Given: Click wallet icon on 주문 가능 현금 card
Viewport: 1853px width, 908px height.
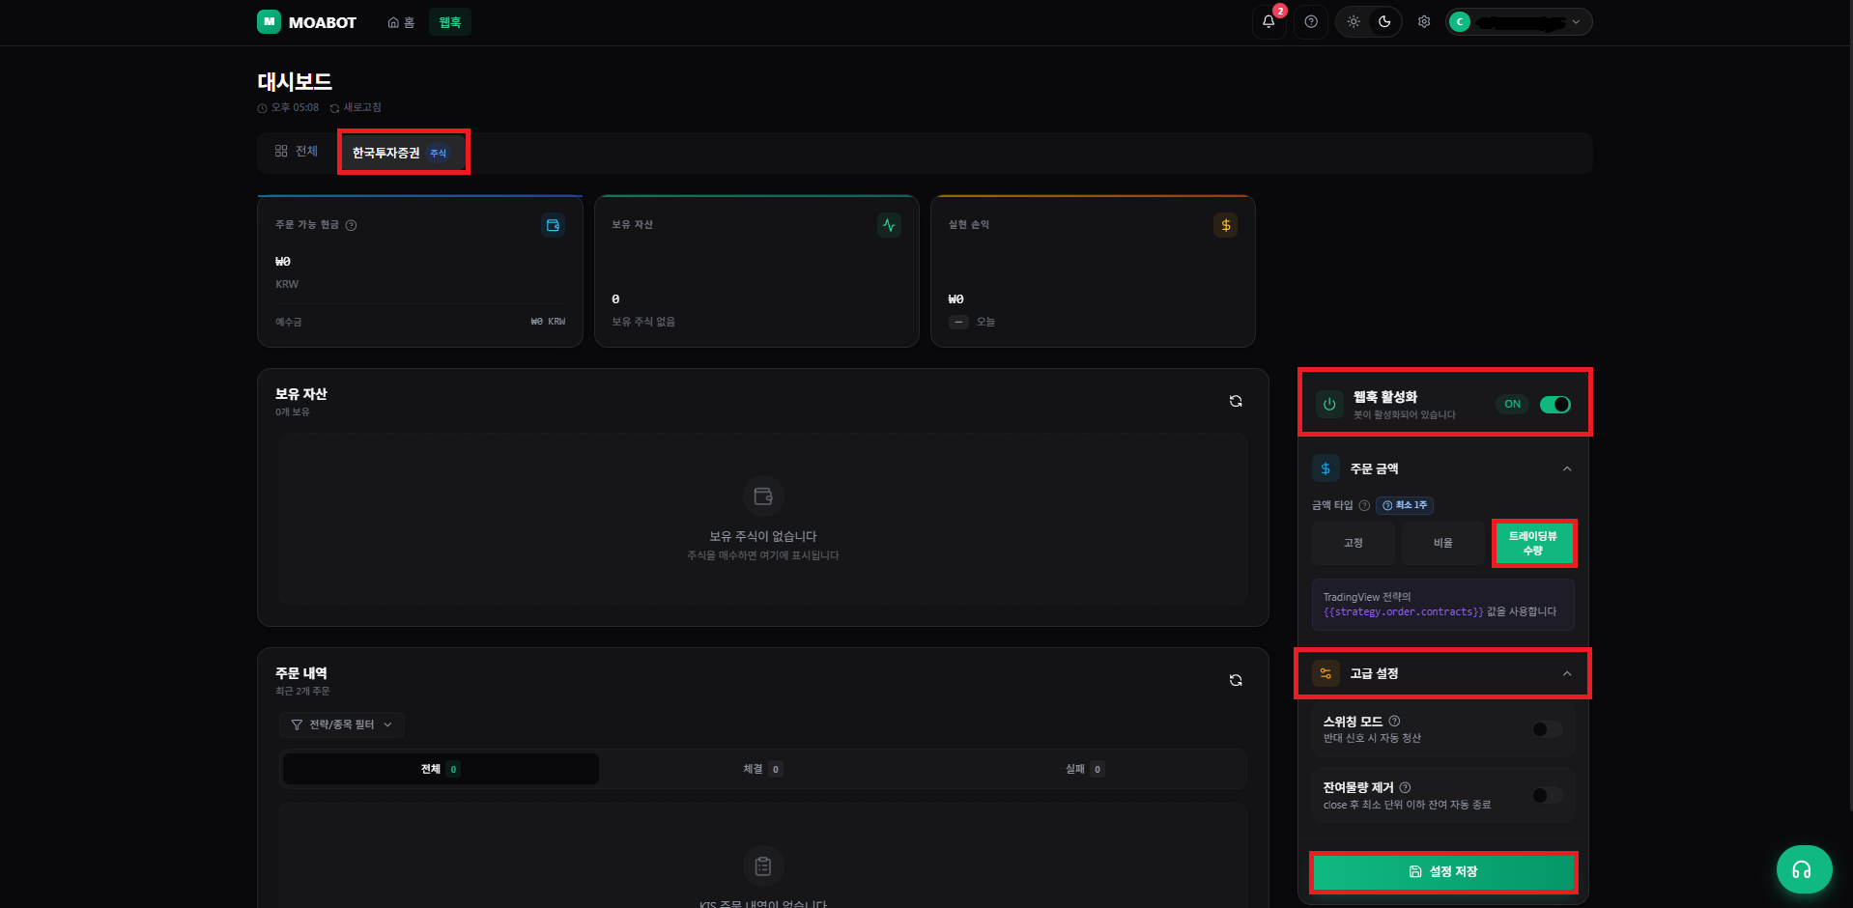Looking at the screenshot, I should pyautogui.click(x=554, y=225).
